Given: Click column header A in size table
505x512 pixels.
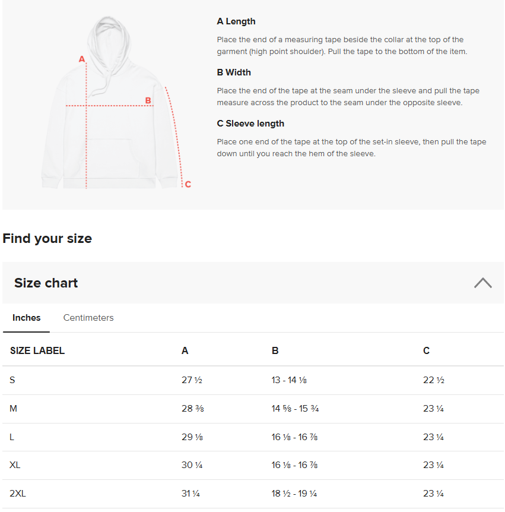Looking at the screenshot, I should pyautogui.click(x=185, y=350).
